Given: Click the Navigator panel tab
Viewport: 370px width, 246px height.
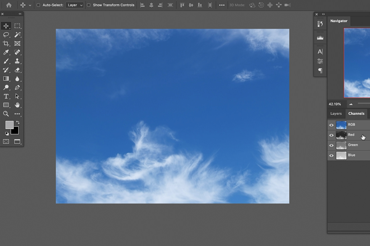Looking at the screenshot, I should pyautogui.click(x=339, y=21).
